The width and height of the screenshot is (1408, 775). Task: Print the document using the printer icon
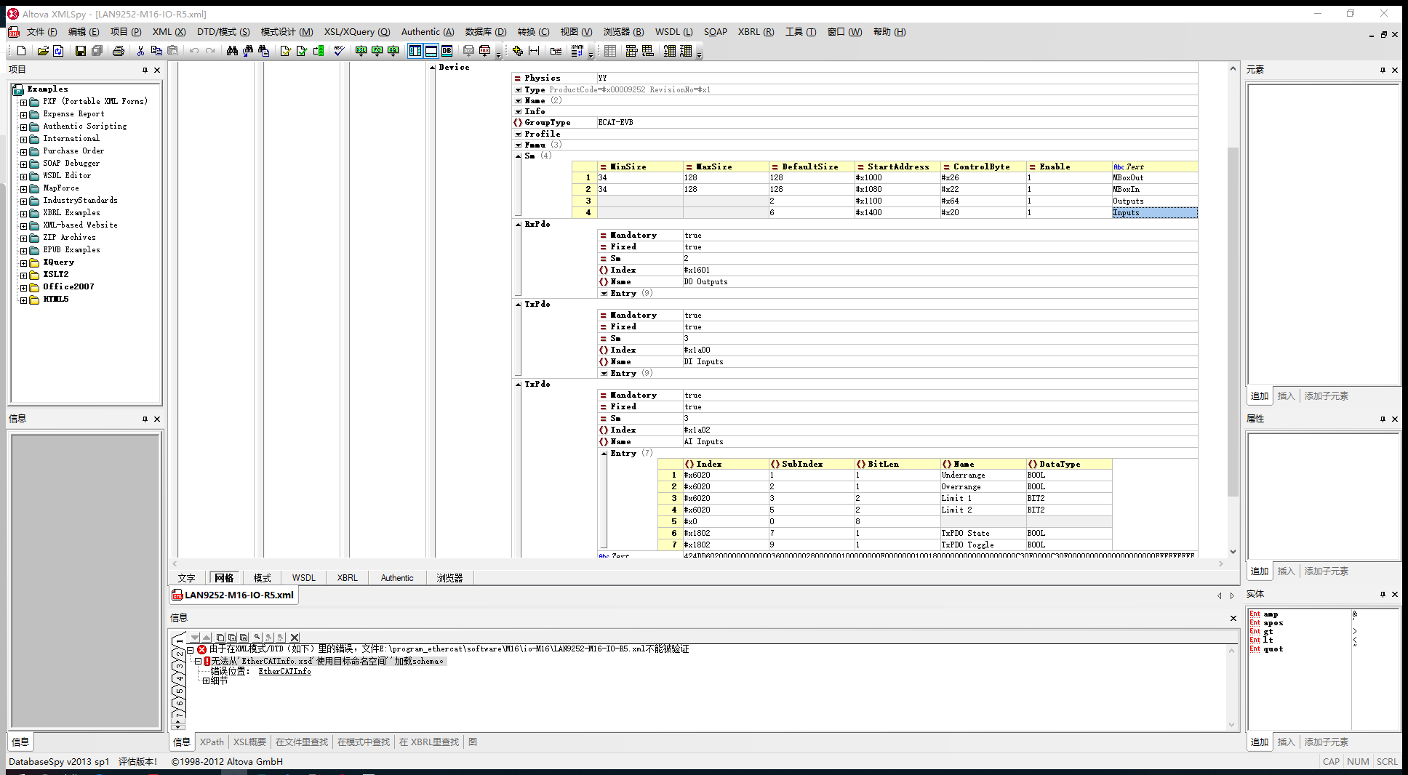[x=119, y=51]
